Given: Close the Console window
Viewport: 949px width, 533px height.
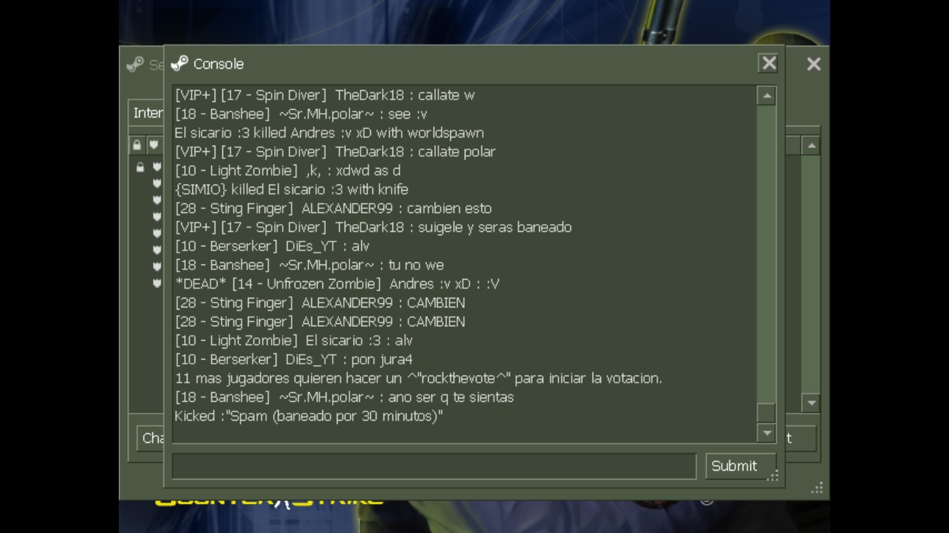Looking at the screenshot, I should (x=768, y=63).
